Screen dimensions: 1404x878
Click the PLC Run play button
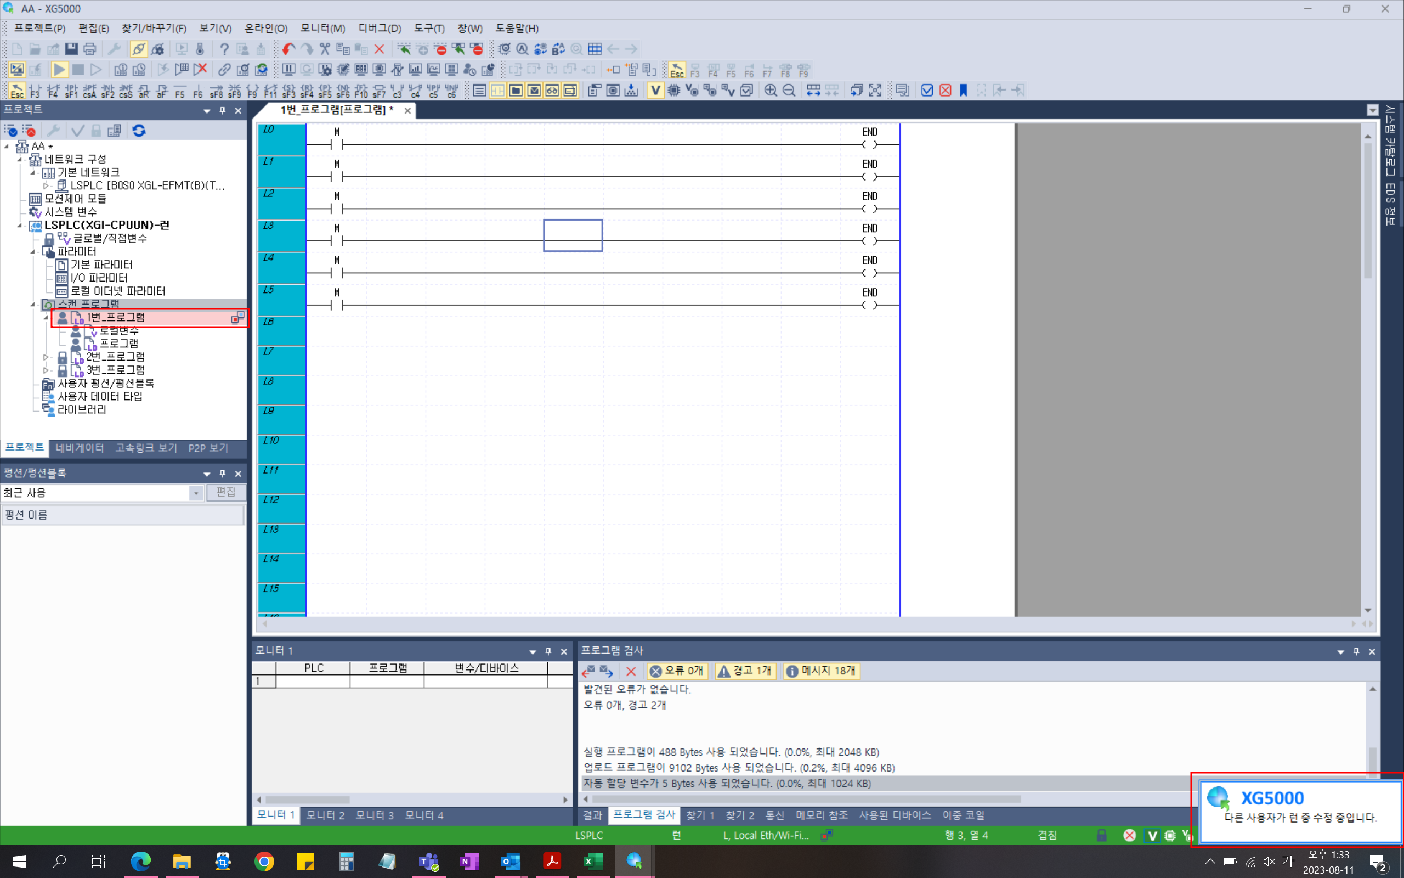(x=59, y=70)
